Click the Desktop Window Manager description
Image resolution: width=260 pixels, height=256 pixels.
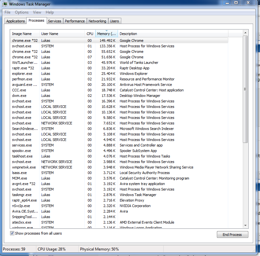coord(140,96)
